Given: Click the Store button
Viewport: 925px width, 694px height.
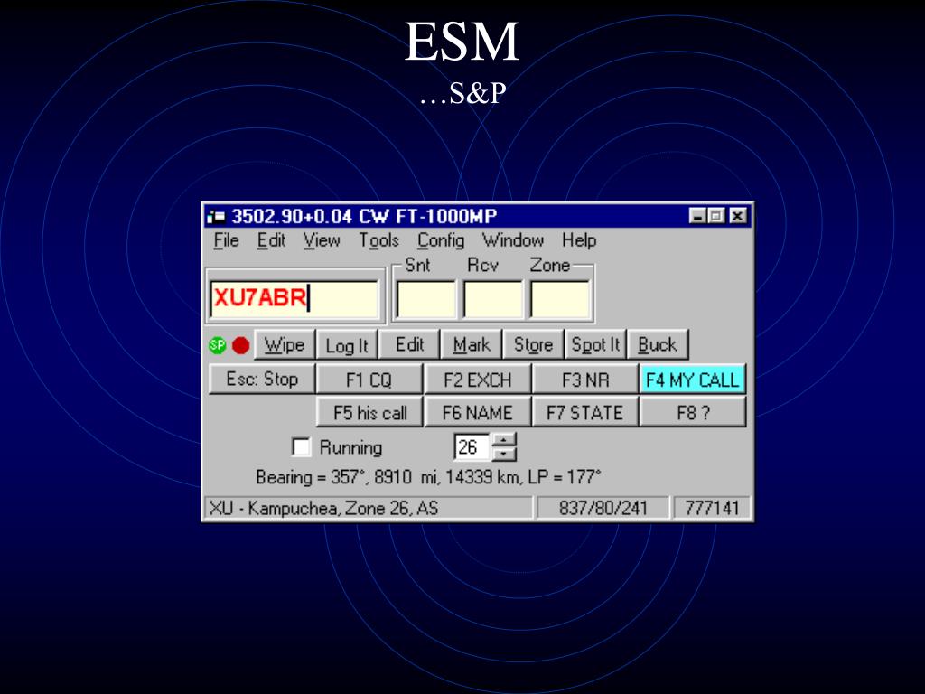Looking at the screenshot, I should (x=533, y=344).
